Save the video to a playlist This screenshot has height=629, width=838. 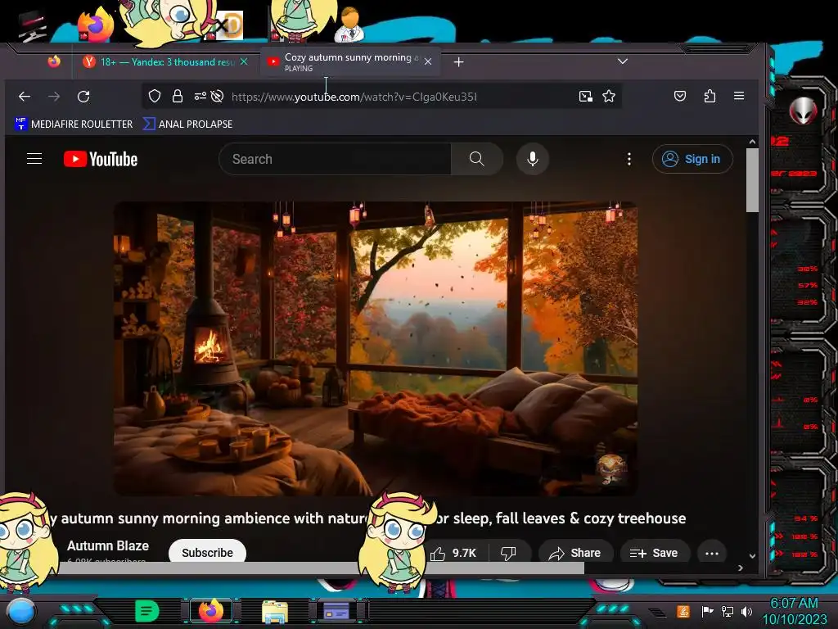(x=654, y=553)
